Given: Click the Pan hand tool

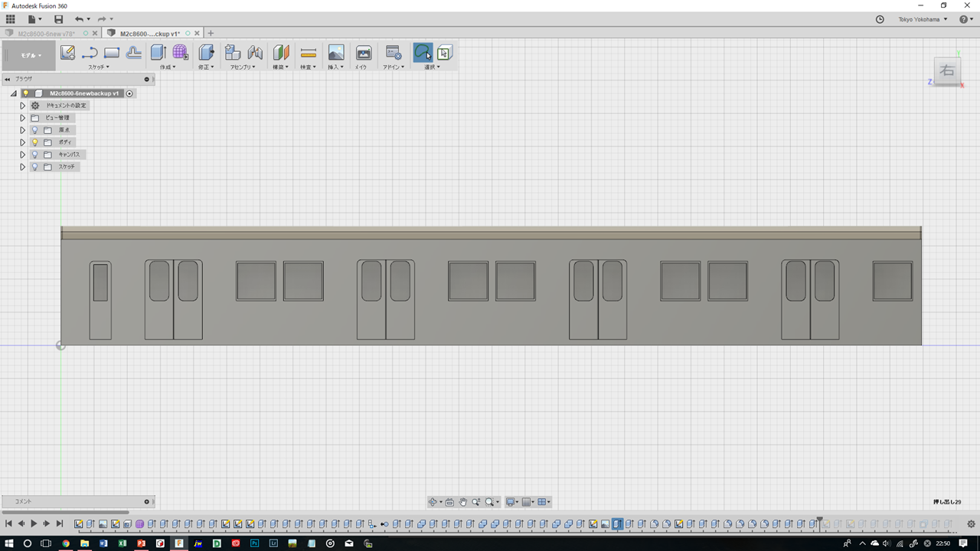Looking at the screenshot, I should [463, 502].
